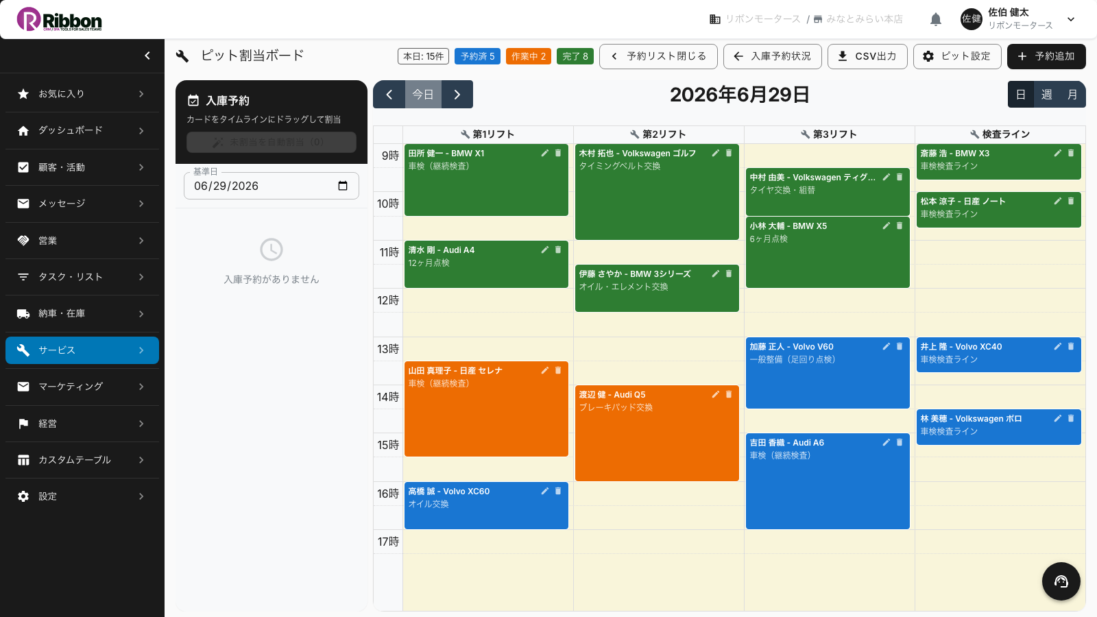The image size is (1097, 617).
Task: Edit 木村 拓也 Volkswagen ゴルフ reservation
Action: click(716, 153)
